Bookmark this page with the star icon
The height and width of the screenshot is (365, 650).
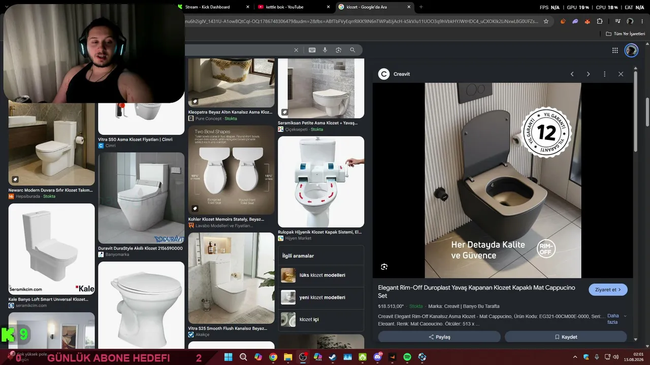coord(546,21)
